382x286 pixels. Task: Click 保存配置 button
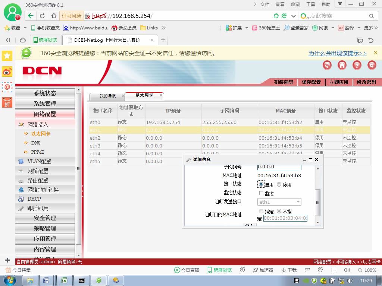click(x=311, y=82)
